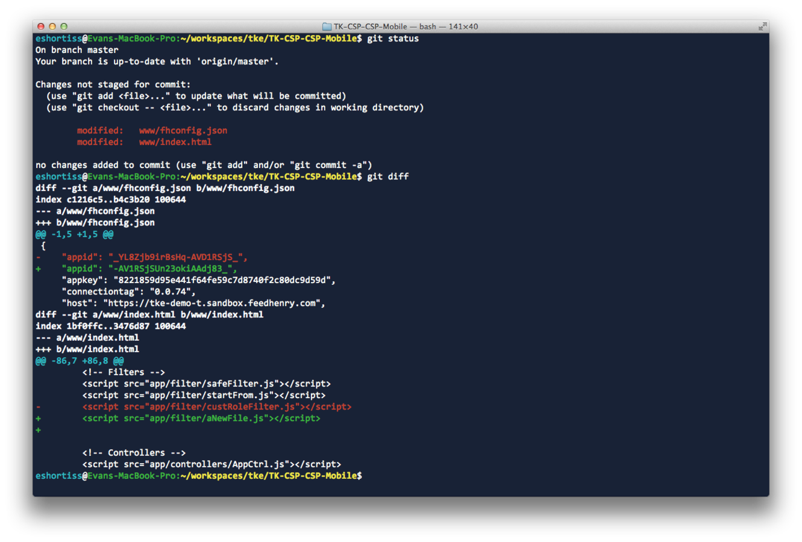The width and height of the screenshot is (802, 542).
Task: Click the 'safeFilter.js' script line
Action: pyautogui.click(x=206, y=384)
